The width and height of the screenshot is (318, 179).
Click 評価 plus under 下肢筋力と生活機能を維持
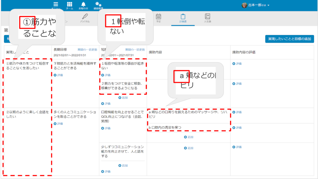pos(58,75)
